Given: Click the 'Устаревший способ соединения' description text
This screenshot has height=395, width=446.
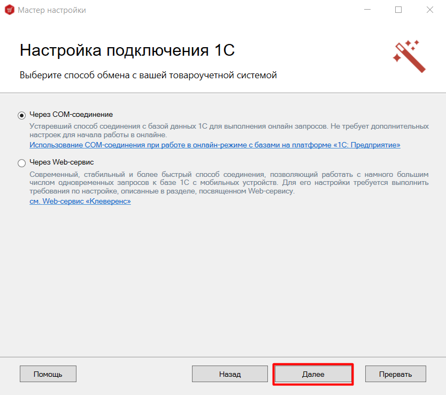Looking at the screenshot, I should click(229, 130).
